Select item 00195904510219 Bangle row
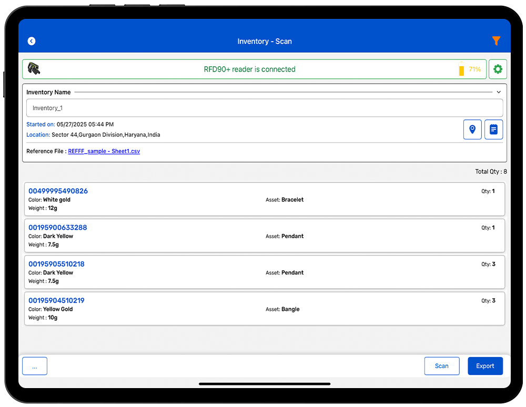 (265, 309)
